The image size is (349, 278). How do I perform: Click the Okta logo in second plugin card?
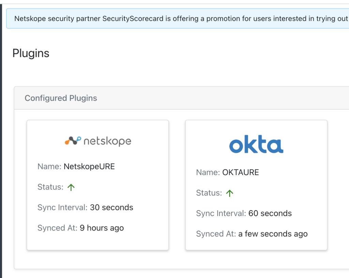pyautogui.click(x=256, y=144)
